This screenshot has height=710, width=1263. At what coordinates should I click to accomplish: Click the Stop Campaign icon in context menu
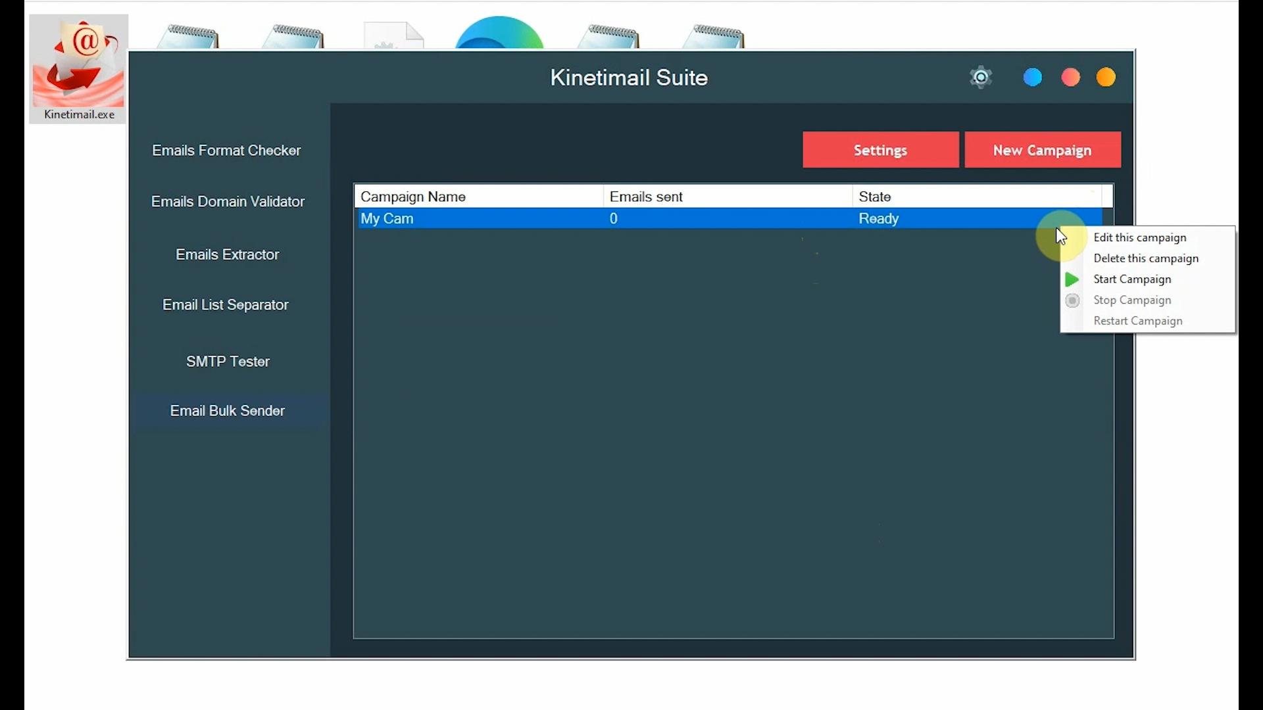point(1072,300)
